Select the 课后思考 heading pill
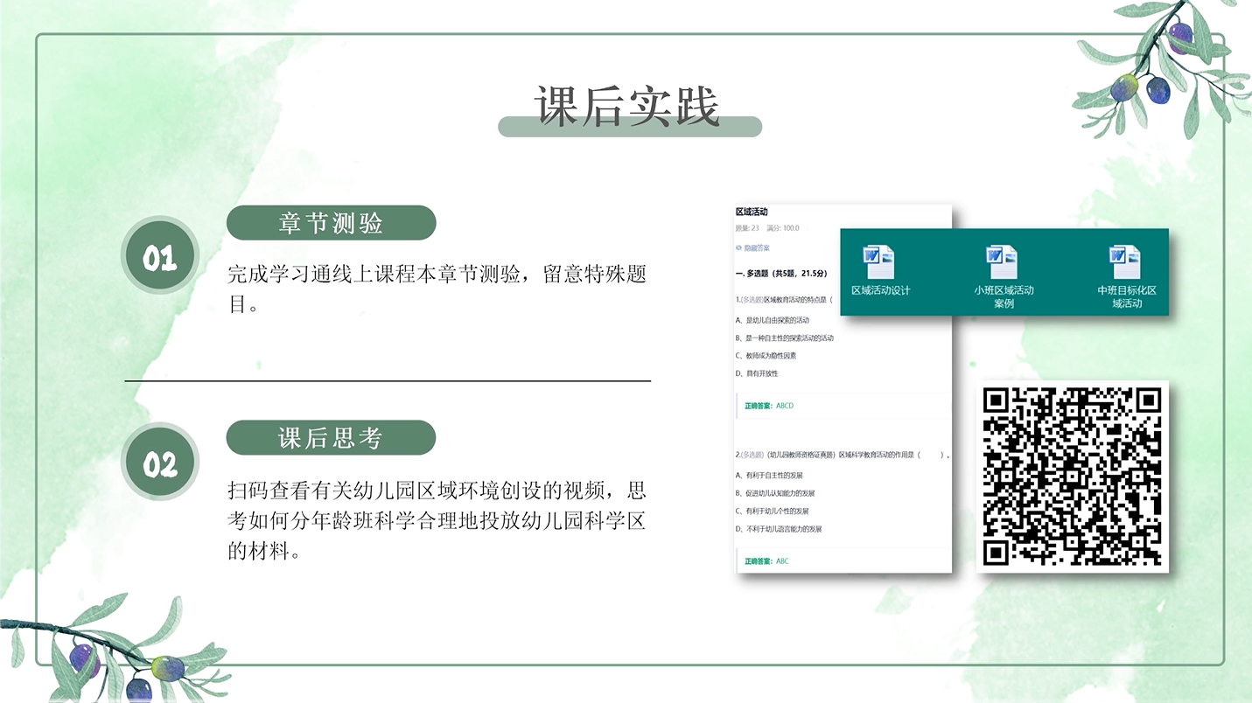Image resolution: width=1252 pixels, height=703 pixels. click(x=331, y=437)
